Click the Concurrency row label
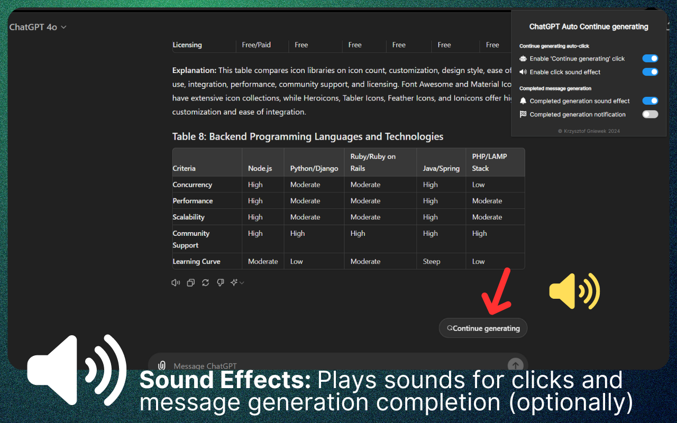Image resolution: width=677 pixels, height=423 pixels. (192, 185)
